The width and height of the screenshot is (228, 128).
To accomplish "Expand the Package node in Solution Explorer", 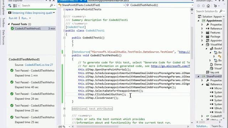I will point(202,37).
